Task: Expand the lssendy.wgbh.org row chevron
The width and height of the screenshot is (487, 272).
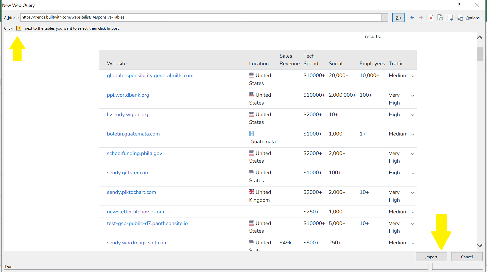Action: click(x=413, y=115)
